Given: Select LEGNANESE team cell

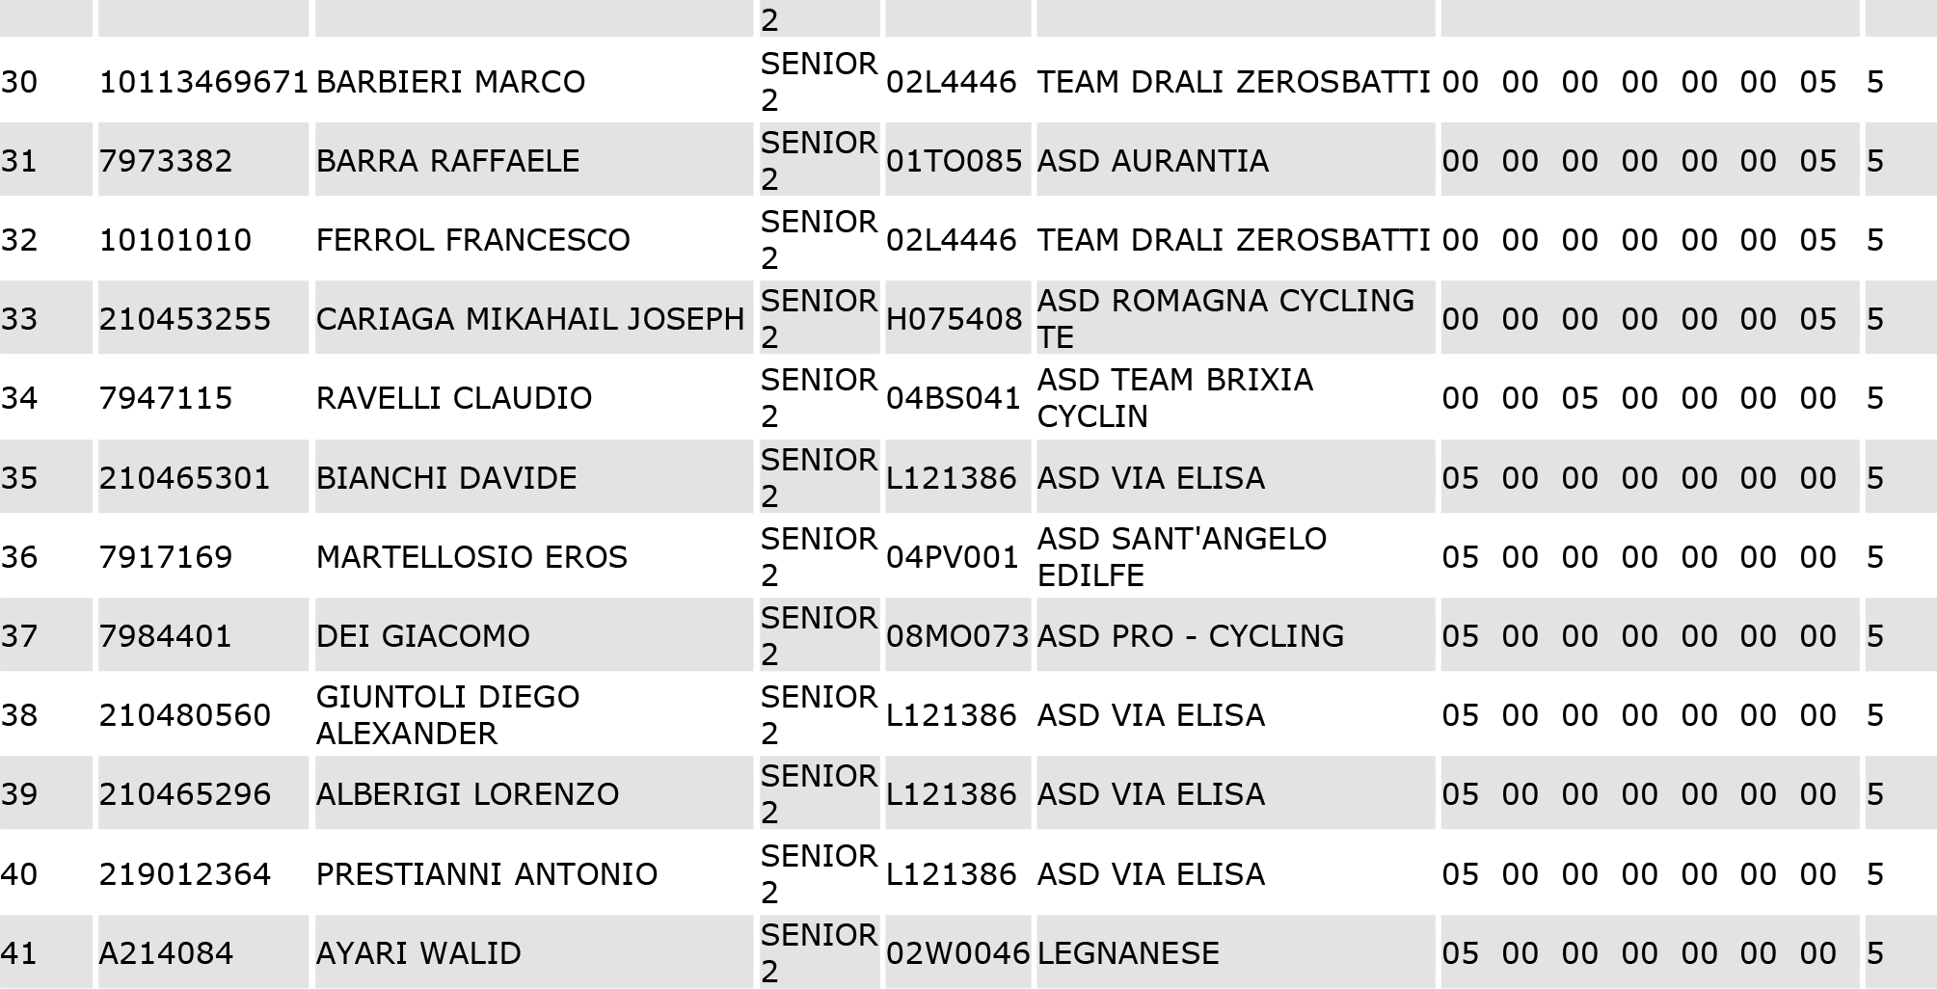Looking at the screenshot, I should coord(1235,952).
